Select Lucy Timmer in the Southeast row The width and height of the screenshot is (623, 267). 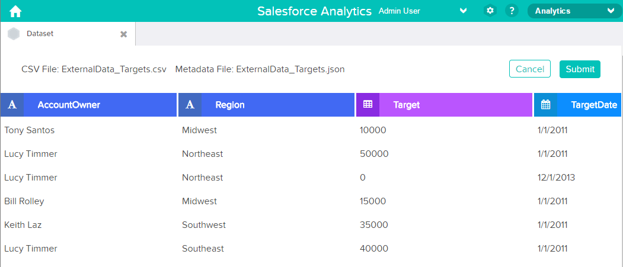pos(31,249)
